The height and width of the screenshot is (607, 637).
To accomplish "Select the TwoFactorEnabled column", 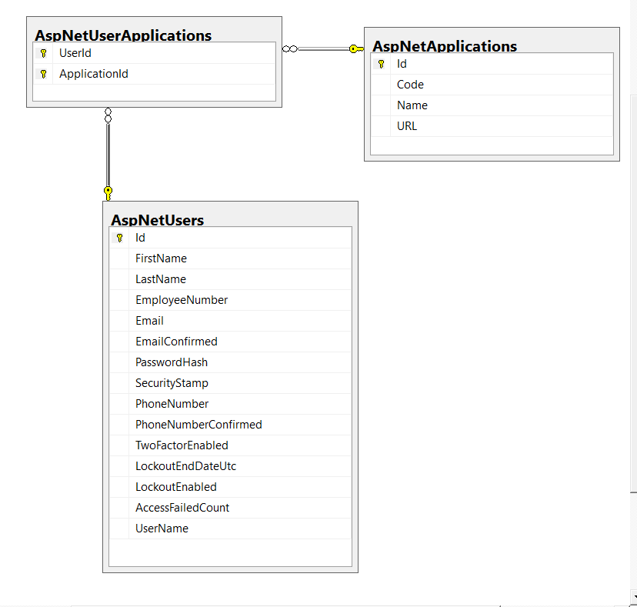I will [x=182, y=445].
